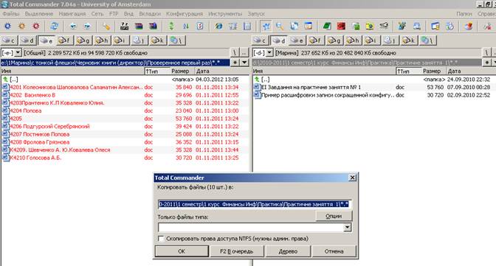This screenshot has width=496, height=266.
Task: Go up via right panel [..] entry
Action: pos(374,80)
